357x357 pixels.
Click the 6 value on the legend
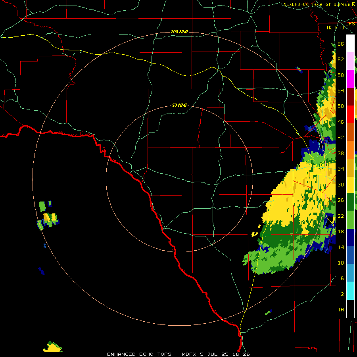click(342, 278)
